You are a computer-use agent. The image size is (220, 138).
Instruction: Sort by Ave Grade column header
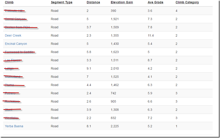(x=156, y=2)
